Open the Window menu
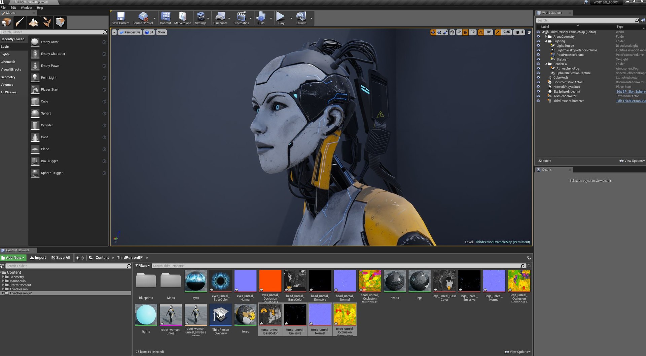 click(x=26, y=7)
